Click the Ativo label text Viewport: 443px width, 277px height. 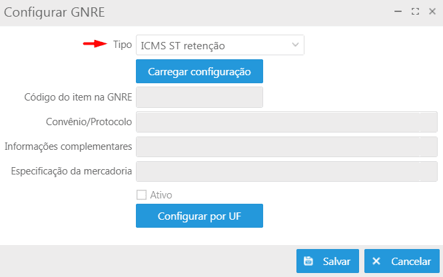[161, 195]
